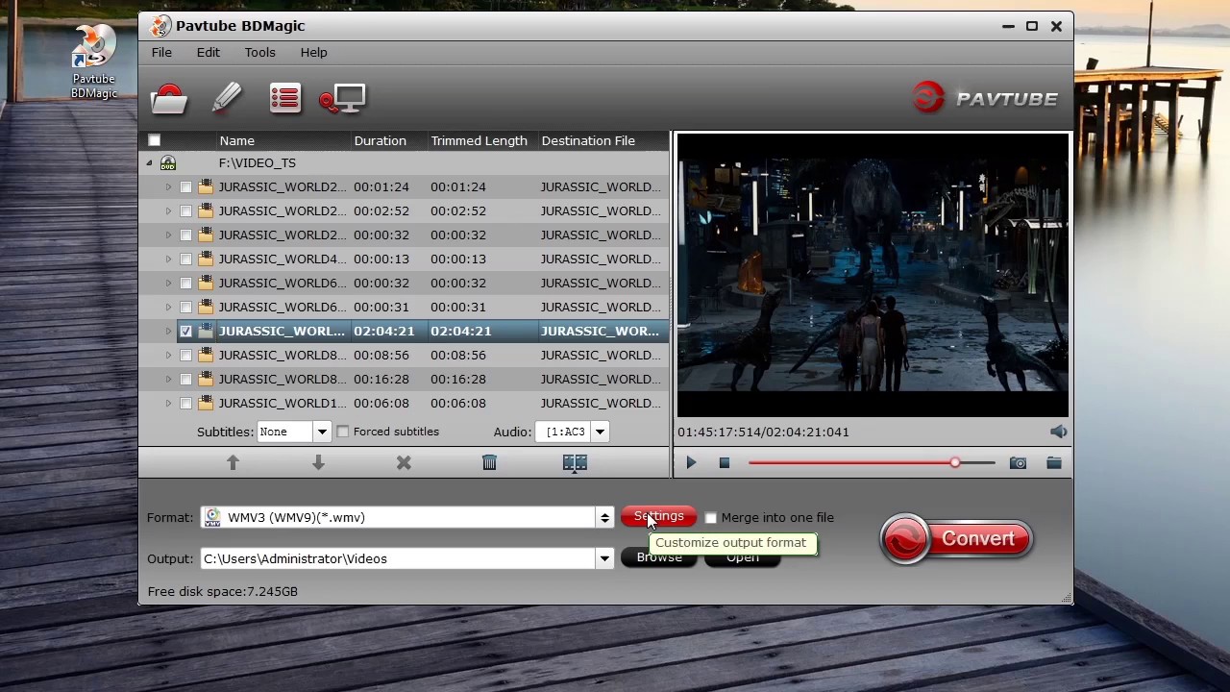Open the Format dropdown list

pyautogui.click(x=604, y=517)
